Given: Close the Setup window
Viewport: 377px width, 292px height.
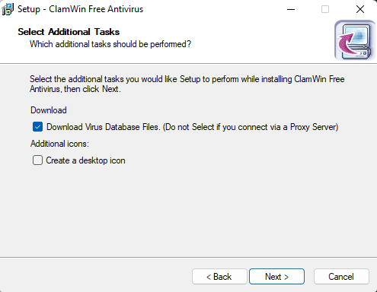Looking at the screenshot, I should [x=360, y=9].
